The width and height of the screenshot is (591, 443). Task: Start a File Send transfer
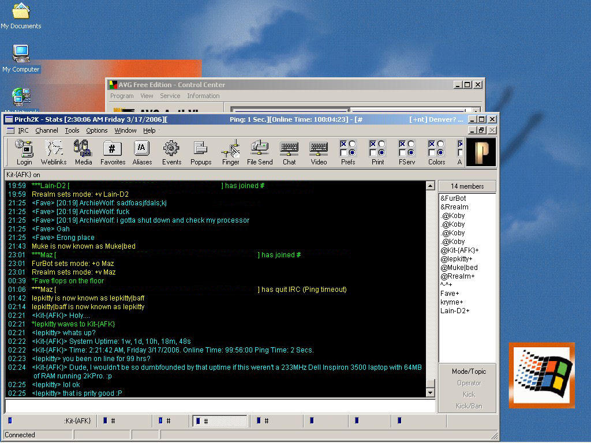pos(260,153)
